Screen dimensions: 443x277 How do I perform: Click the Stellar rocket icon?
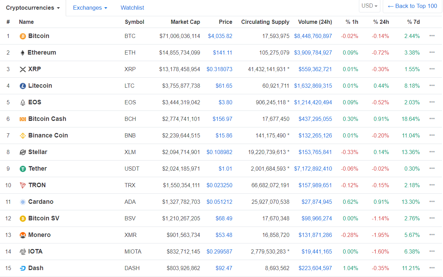click(x=22, y=152)
